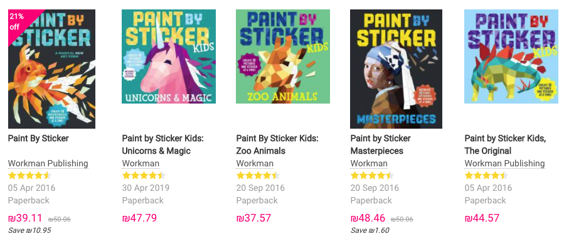Click the ₪44.57 price of Kids Original
This screenshot has height=236, width=564.
coord(482,218)
